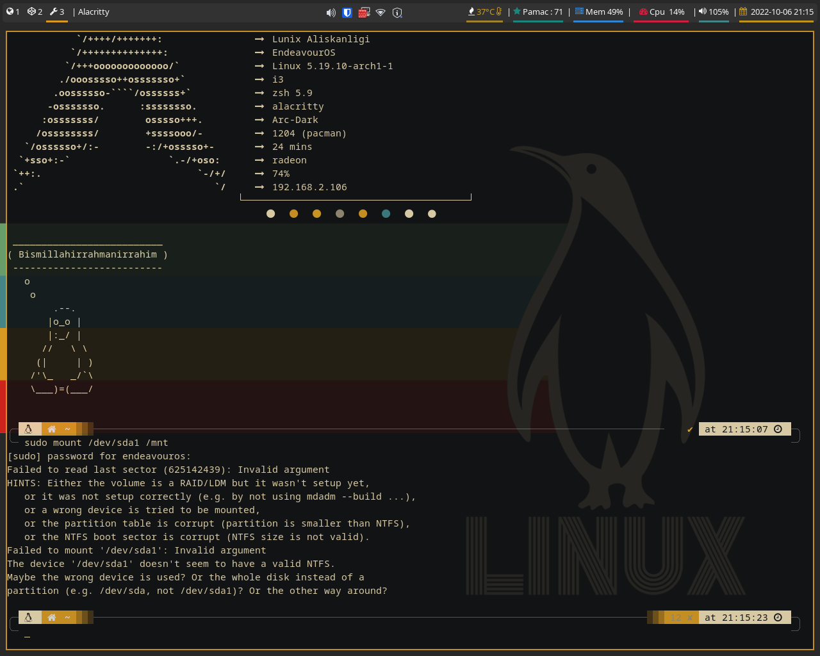Click the 'doesn't seem to have a valid NTFS' line
This screenshot has height=656, width=820.
coord(171,564)
